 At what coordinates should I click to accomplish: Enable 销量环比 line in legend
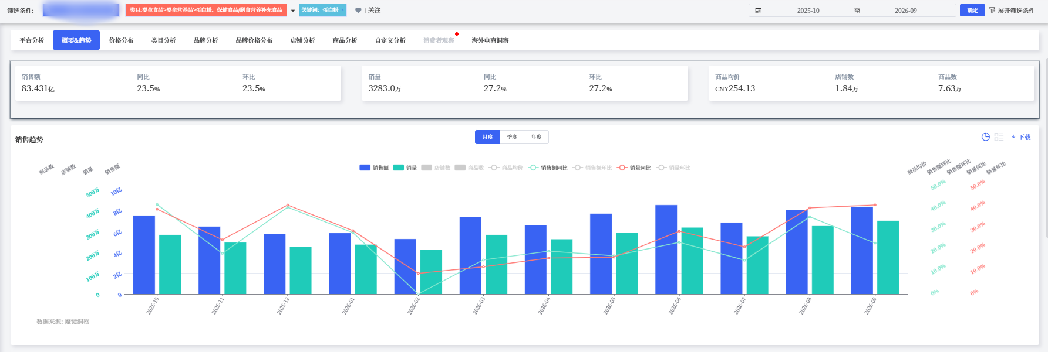tap(673, 168)
